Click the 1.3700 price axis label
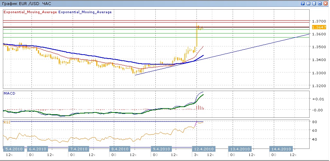Viewport: 330px width, 161px height. (318, 21)
